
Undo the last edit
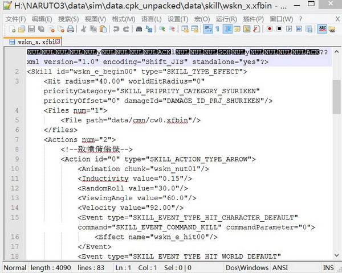point(116,29)
